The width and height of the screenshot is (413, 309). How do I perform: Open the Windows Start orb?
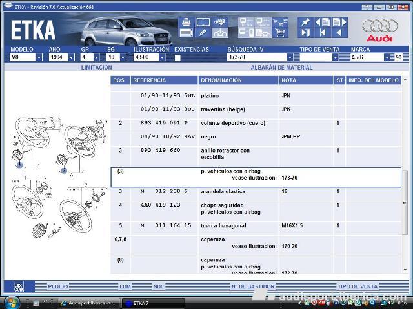coord(12,303)
